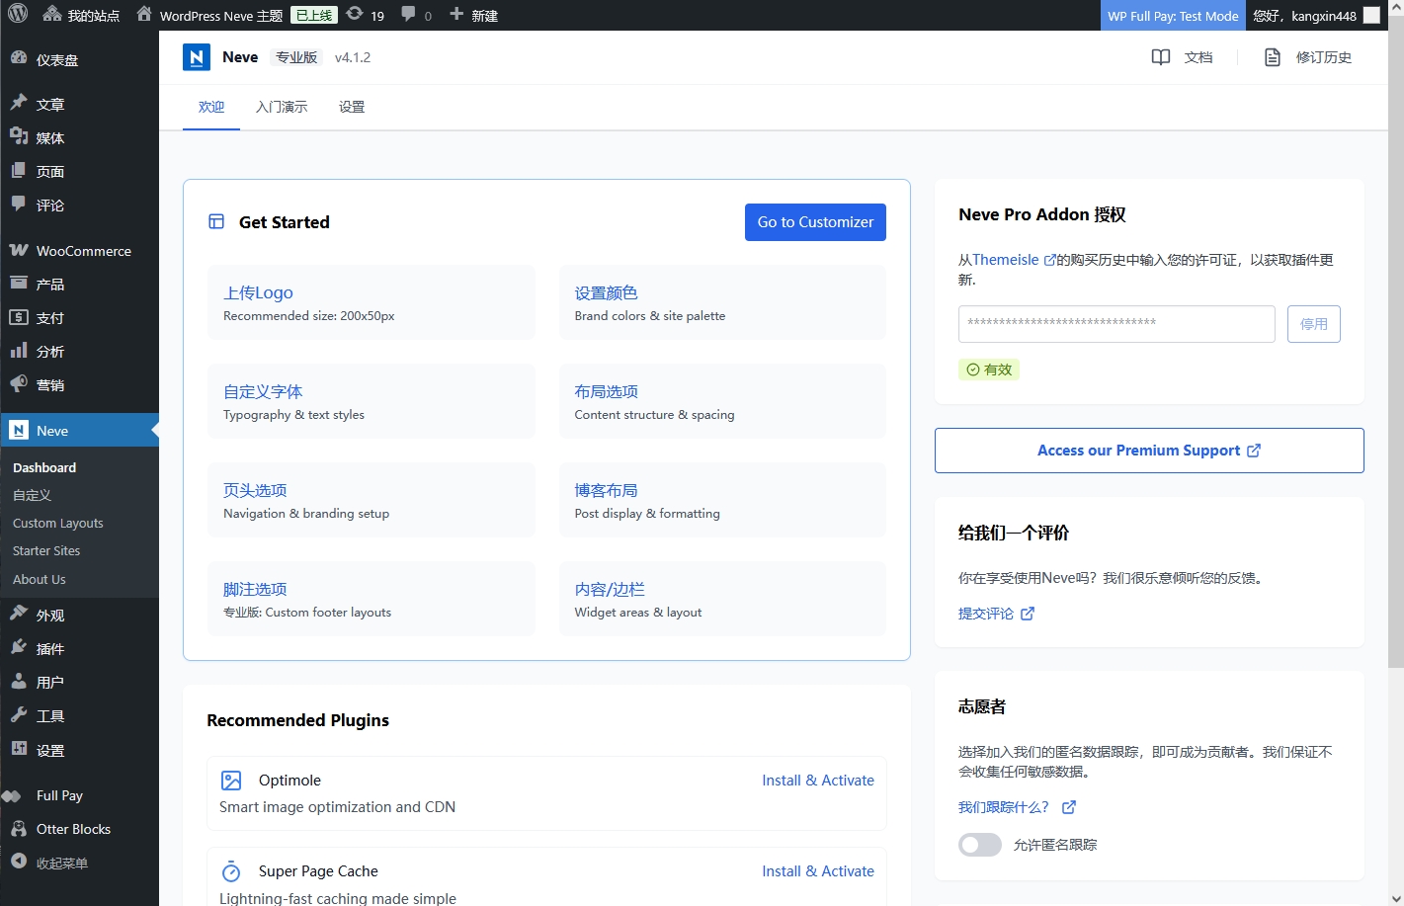
Task: Open 自定义字体 typography card
Action: click(372, 401)
